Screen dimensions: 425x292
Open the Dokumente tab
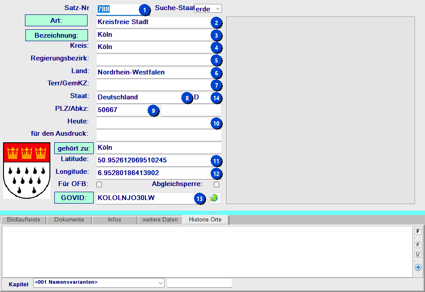[69, 220]
